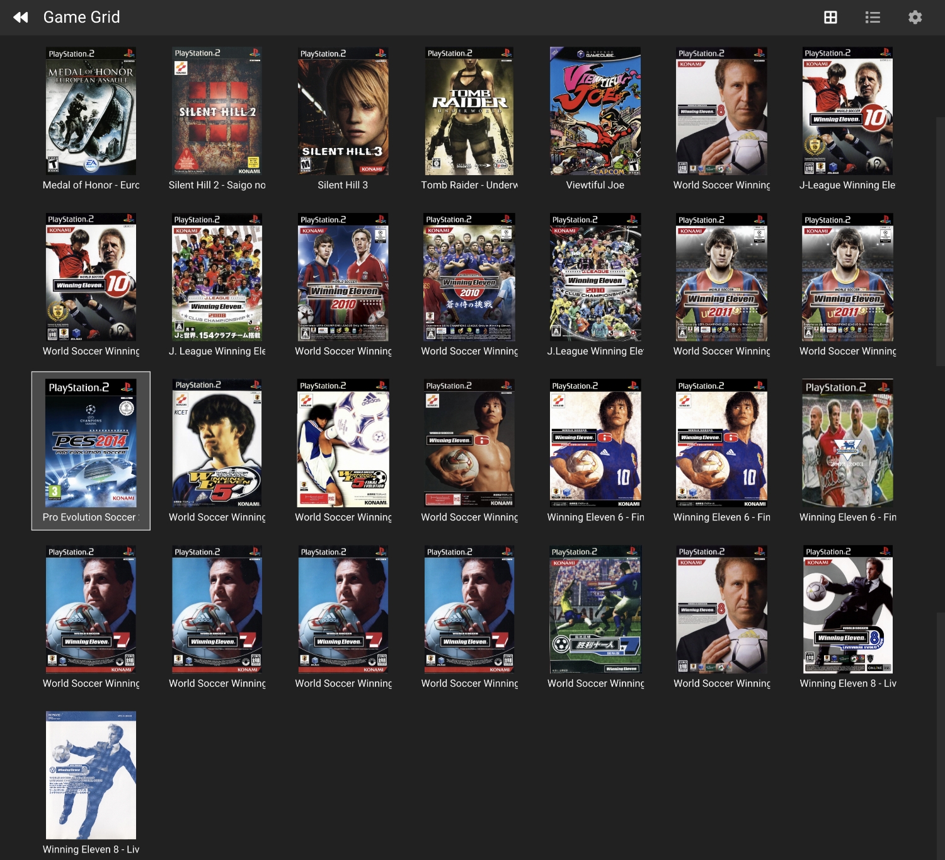Switch to list view layout
The image size is (945, 860).
[873, 17]
